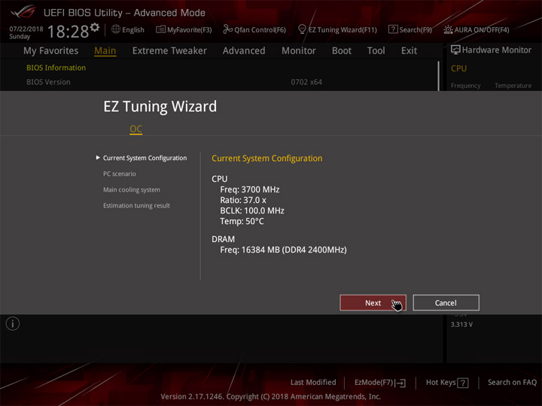Click Last Modified link
Viewport: 542px width, 406px height.
coord(313,382)
